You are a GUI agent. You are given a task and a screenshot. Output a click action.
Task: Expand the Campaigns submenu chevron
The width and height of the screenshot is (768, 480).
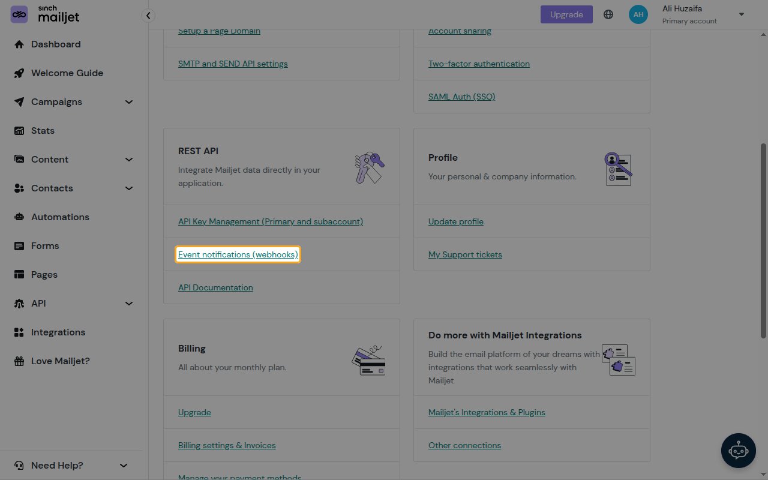[129, 102]
